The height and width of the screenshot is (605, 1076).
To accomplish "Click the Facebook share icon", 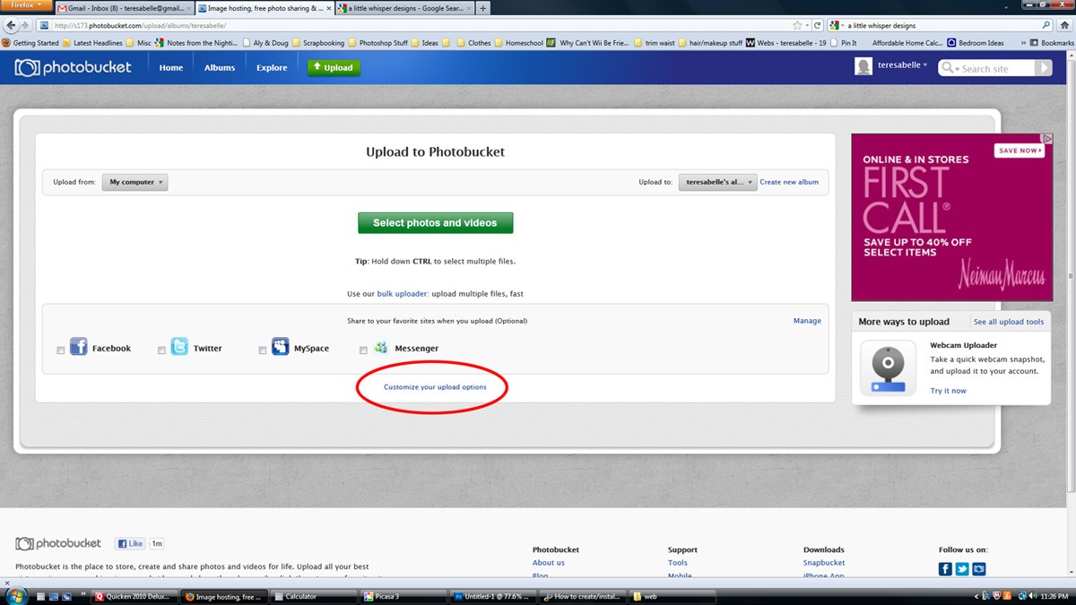I will coord(79,348).
